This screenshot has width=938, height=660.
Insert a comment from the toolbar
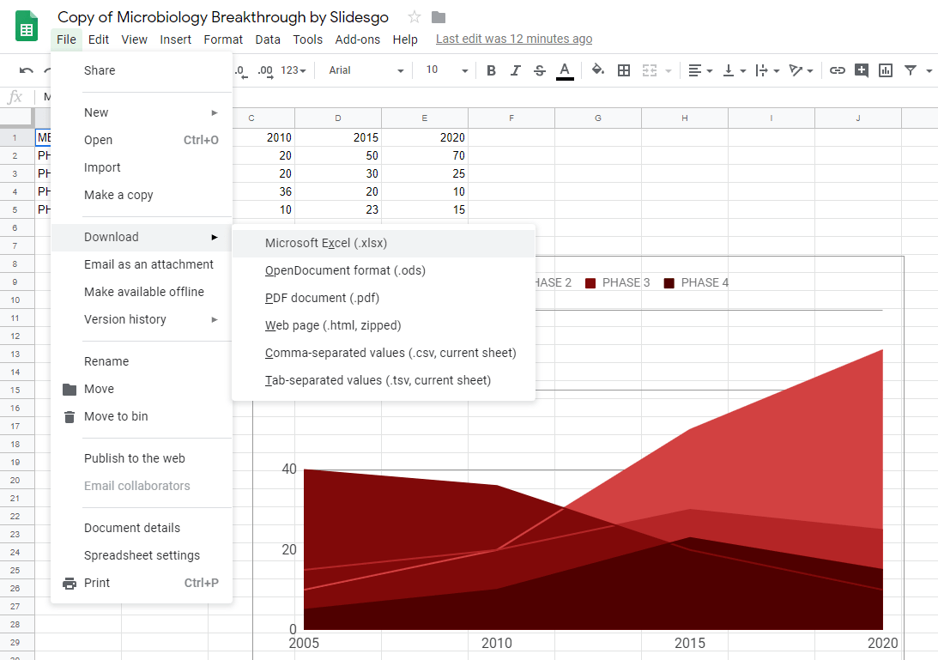[x=861, y=70]
